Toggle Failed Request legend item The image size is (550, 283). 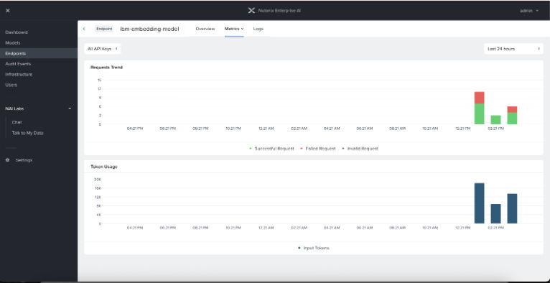(318, 149)
